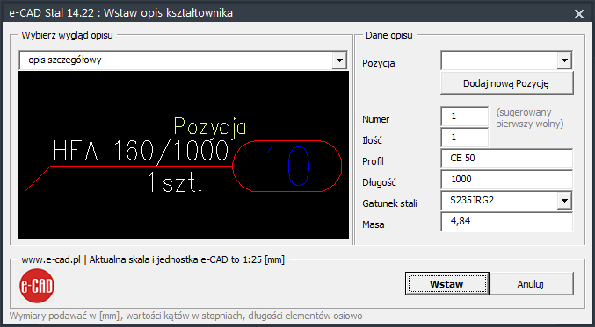Viewport: 595px width, 327px height.
Task: Click the 'Wybierz wygląd opisu' group title
Action: coord(67,36)
